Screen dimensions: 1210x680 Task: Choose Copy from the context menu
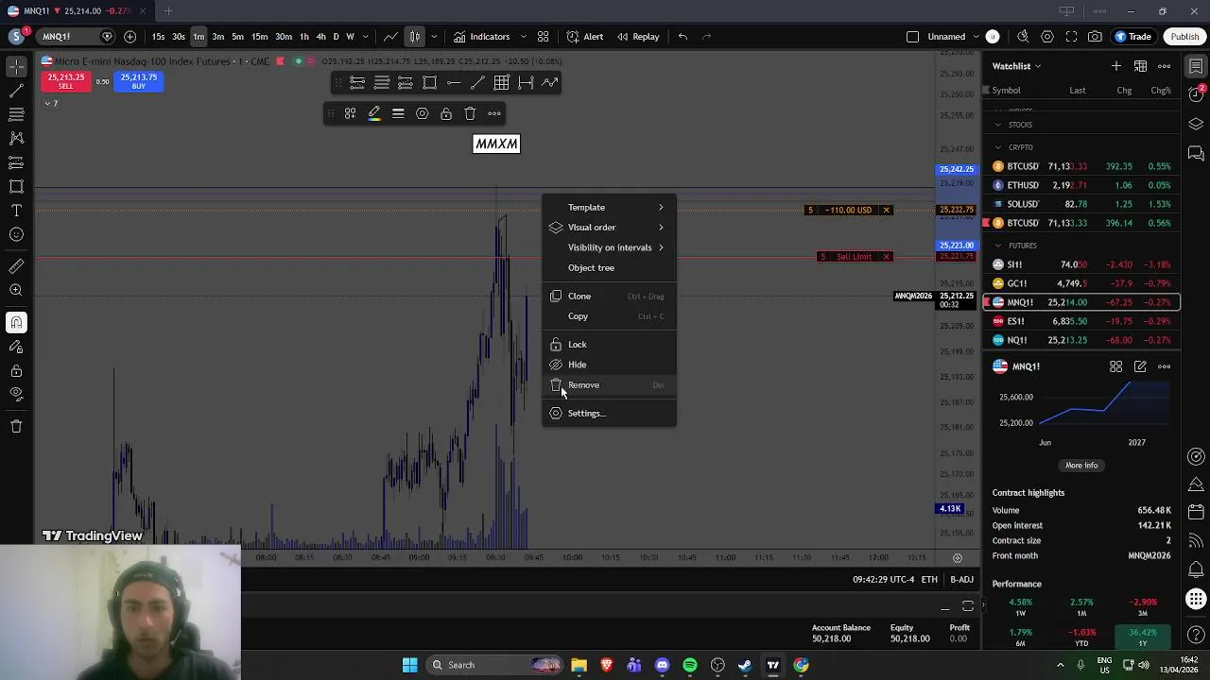609,317
